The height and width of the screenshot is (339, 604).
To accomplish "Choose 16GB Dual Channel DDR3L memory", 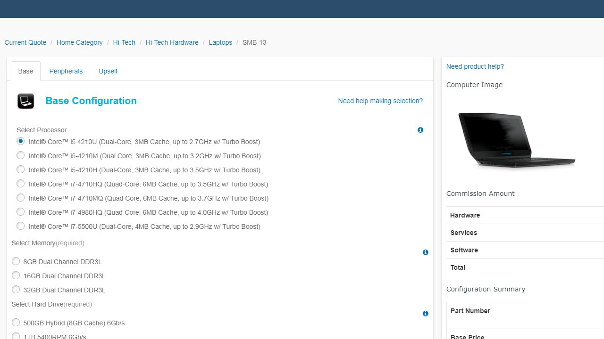I will pos(16,275).
